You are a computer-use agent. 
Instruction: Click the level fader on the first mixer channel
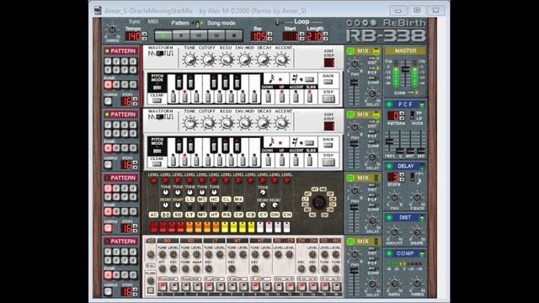(354, 82)
